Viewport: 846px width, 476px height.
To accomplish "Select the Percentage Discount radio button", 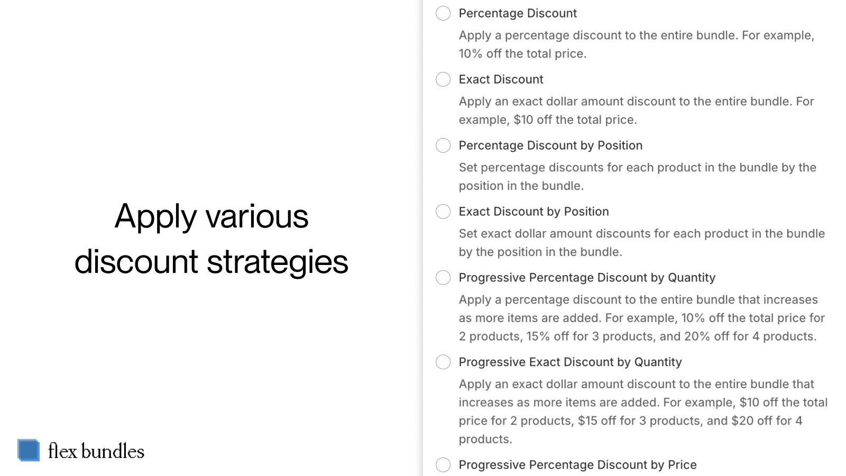I will tap(443, 13).
